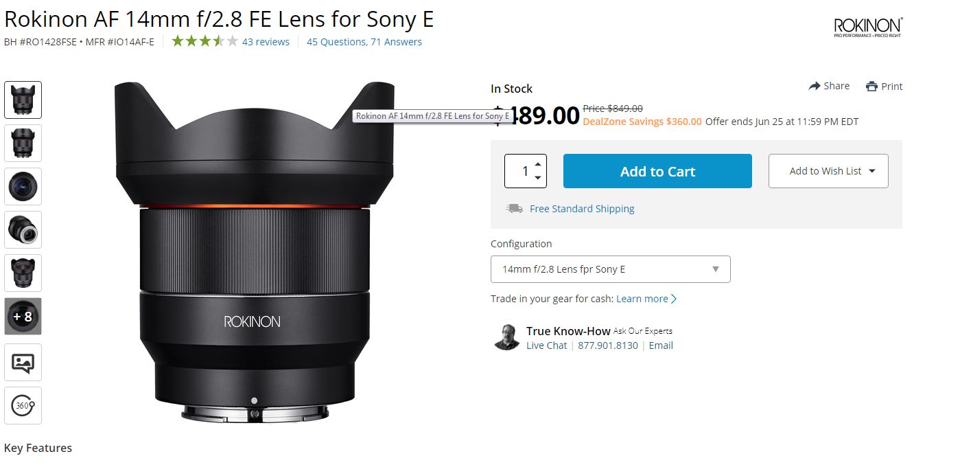Screen dimensions: 960x465
Task: Click the expert avatar photo
Action: click(x=506, y=337)
